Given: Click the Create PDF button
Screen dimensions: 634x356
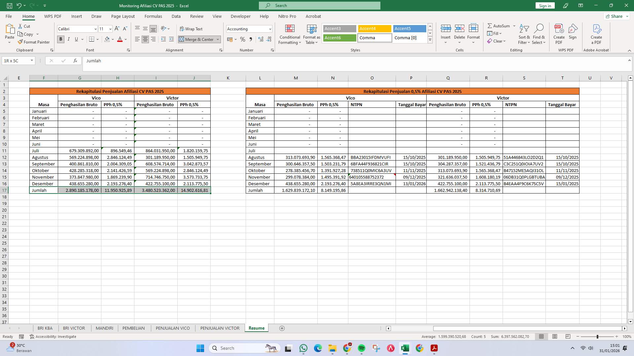Looking at the screenshot, I should click(559, 34).
